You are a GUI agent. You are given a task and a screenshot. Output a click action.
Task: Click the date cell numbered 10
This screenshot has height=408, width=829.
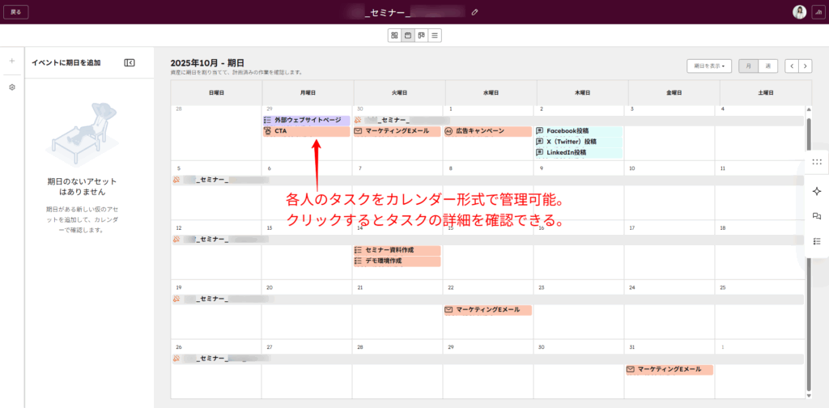670,190
